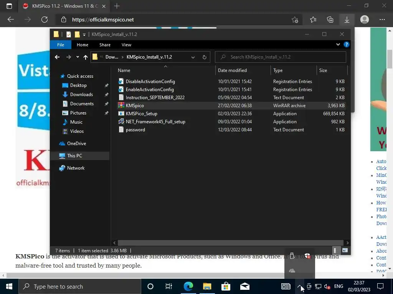The image size is (393, 294).
Task: Click ENG input language indicator
Action: pos(339,286)
